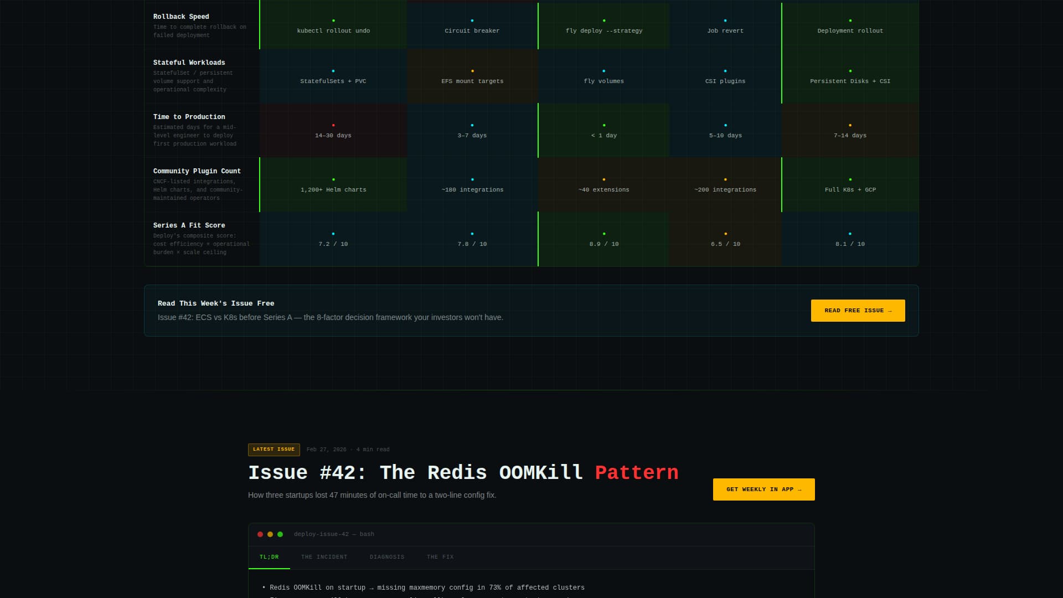The image size is (1063, 598).
Task: Select the DIAGNOSIS tab
Action: [x=387, y=557]
